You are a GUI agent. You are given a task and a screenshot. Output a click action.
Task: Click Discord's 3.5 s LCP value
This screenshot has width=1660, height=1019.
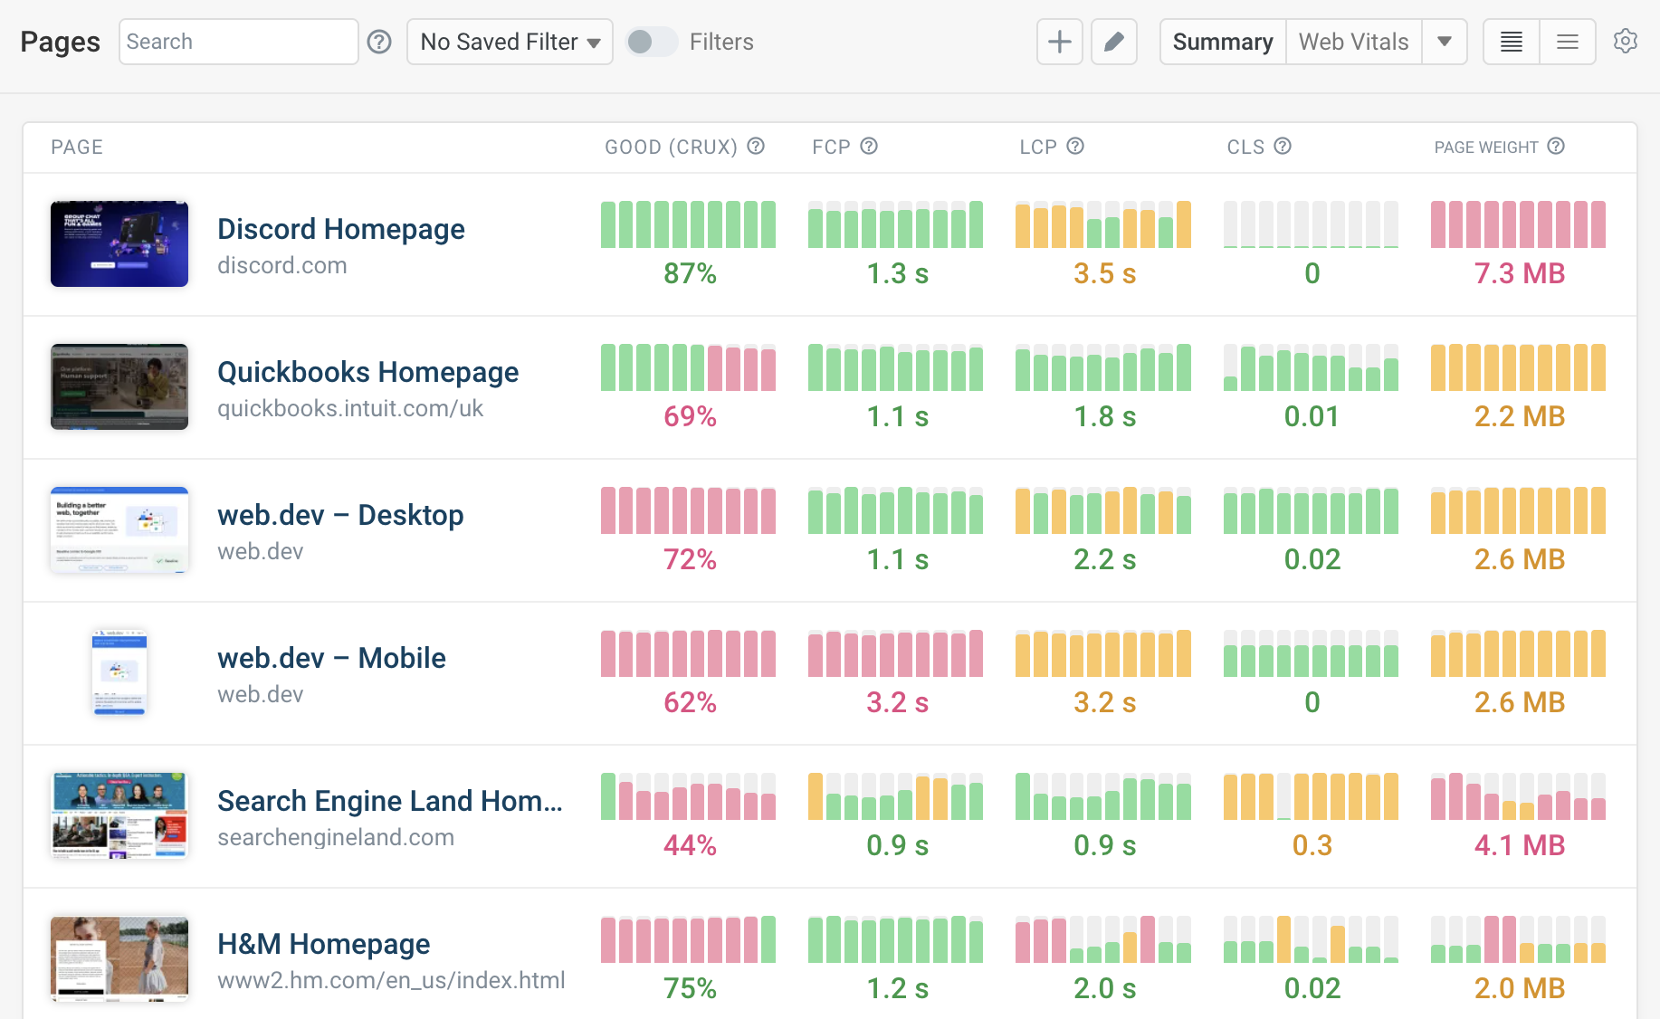click(x=1104, y=273)
